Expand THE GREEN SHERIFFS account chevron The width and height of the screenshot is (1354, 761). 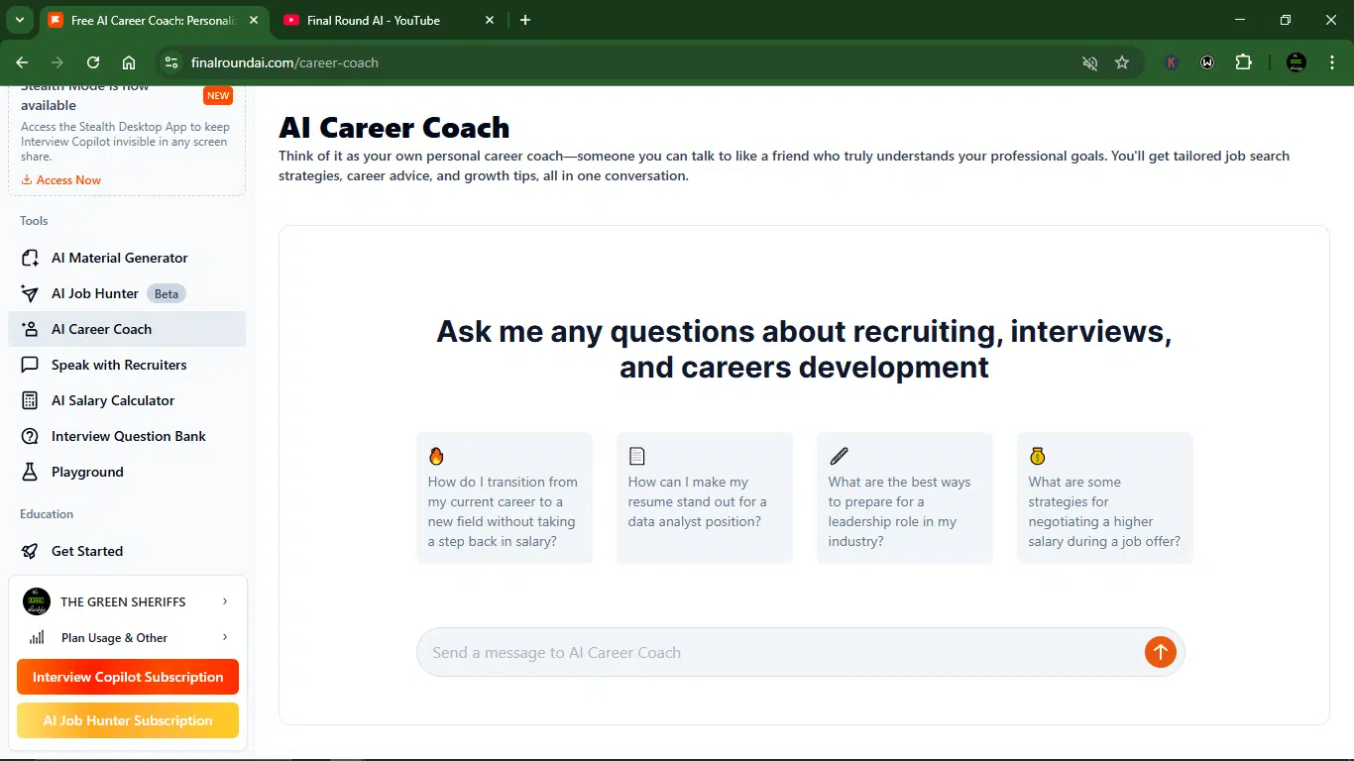coord(225,601)
